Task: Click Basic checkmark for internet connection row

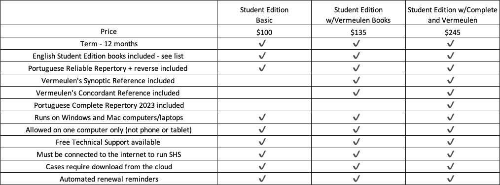Action: [x=262, y=154]
